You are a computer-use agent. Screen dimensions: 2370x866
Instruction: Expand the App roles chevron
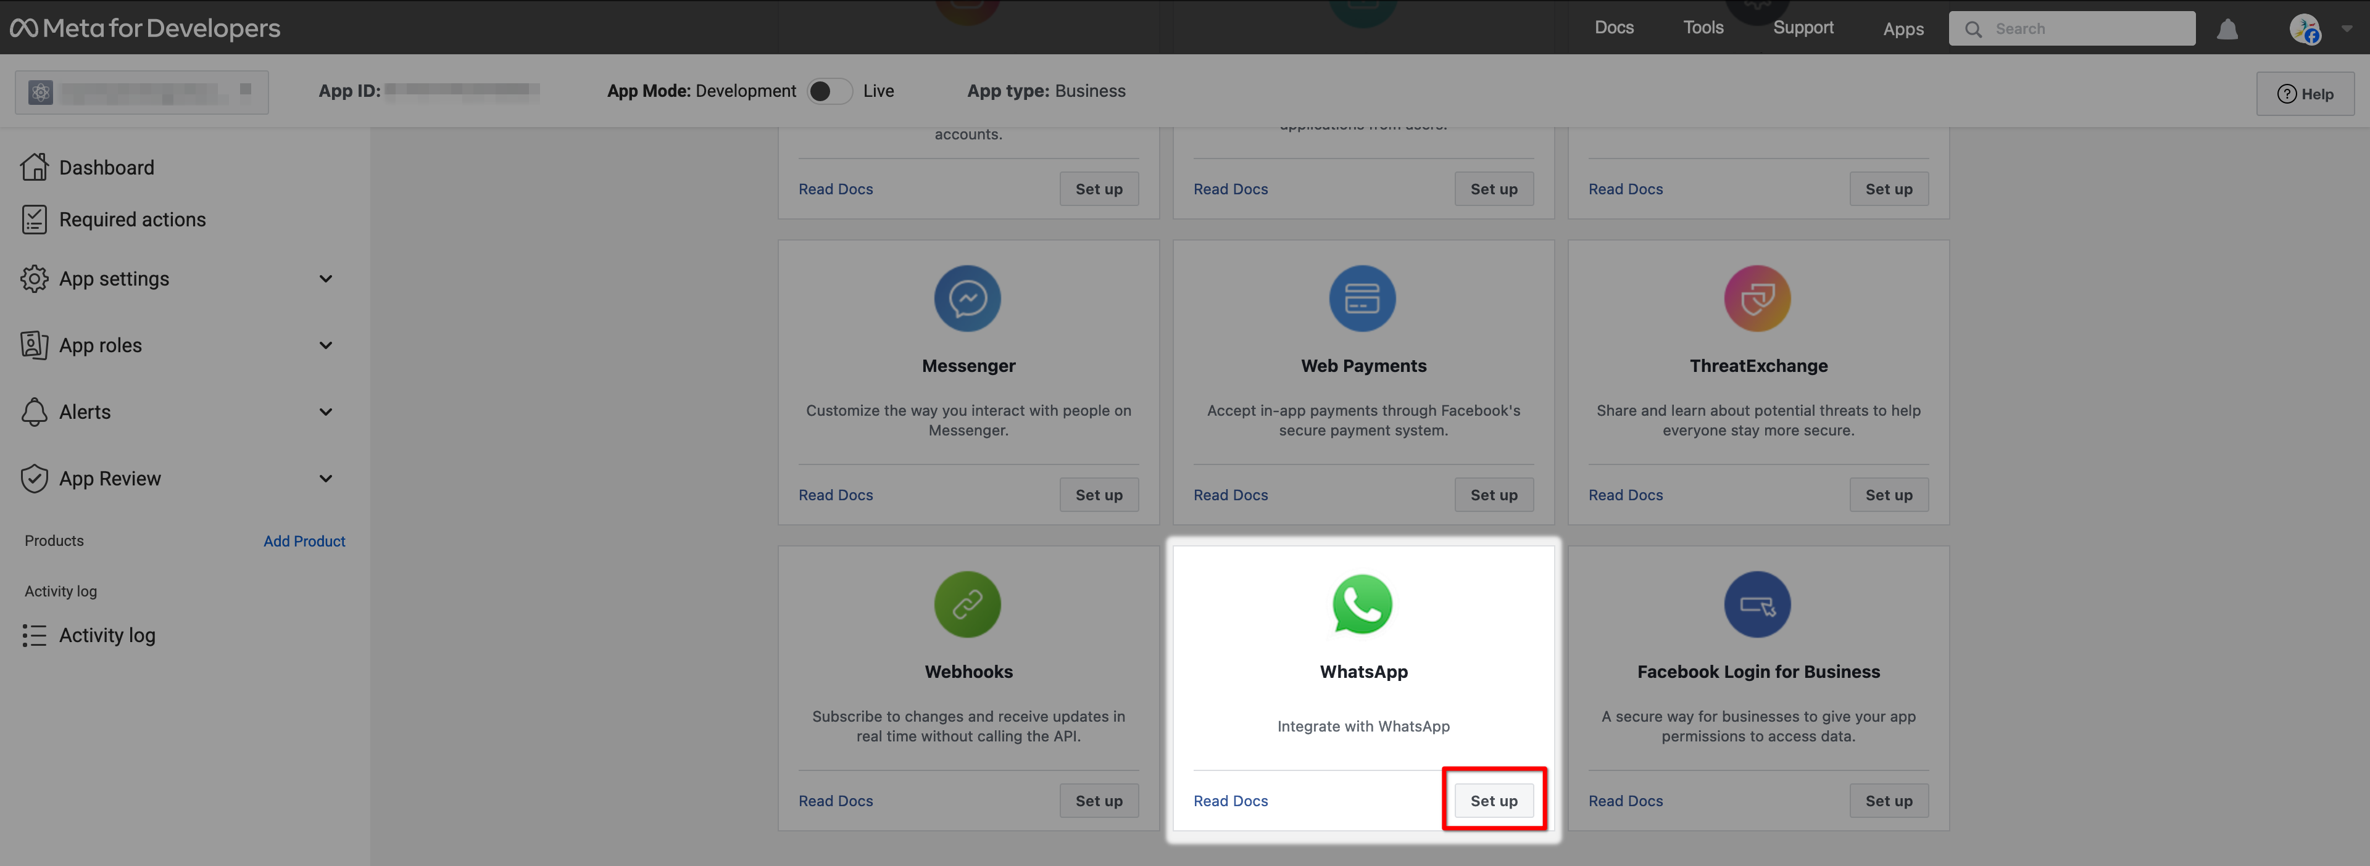[x=326, y=345]
